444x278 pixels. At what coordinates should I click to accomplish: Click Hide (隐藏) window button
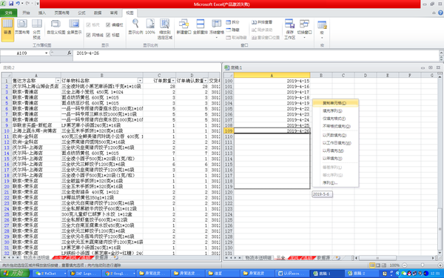pos(233,30)
